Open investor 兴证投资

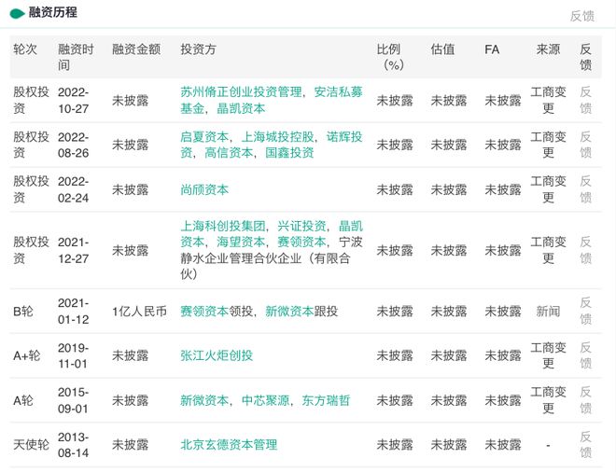(x=301, y=226)
